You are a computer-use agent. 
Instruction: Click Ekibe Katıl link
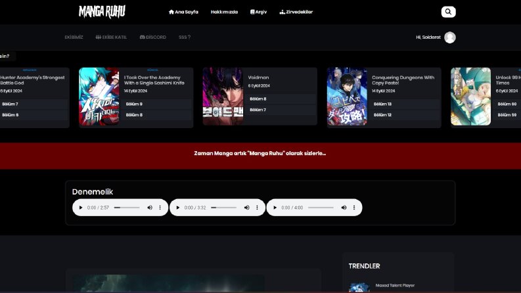pyautogui.click(x=111, y=37)
